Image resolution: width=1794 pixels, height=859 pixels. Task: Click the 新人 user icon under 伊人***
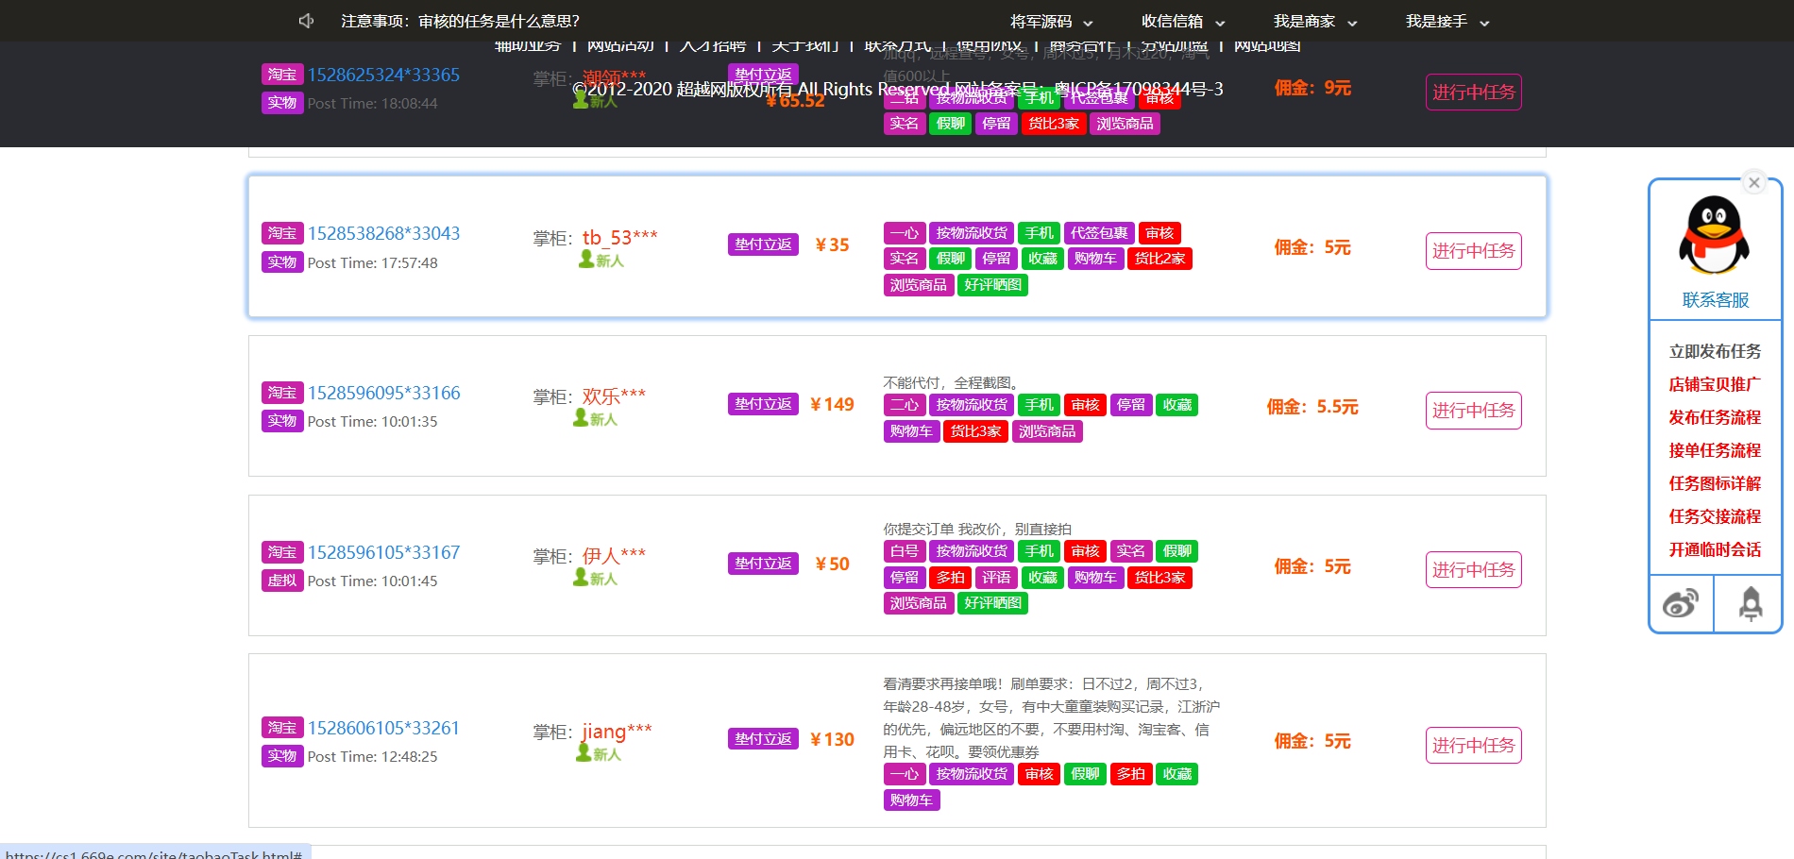point(596,578)
